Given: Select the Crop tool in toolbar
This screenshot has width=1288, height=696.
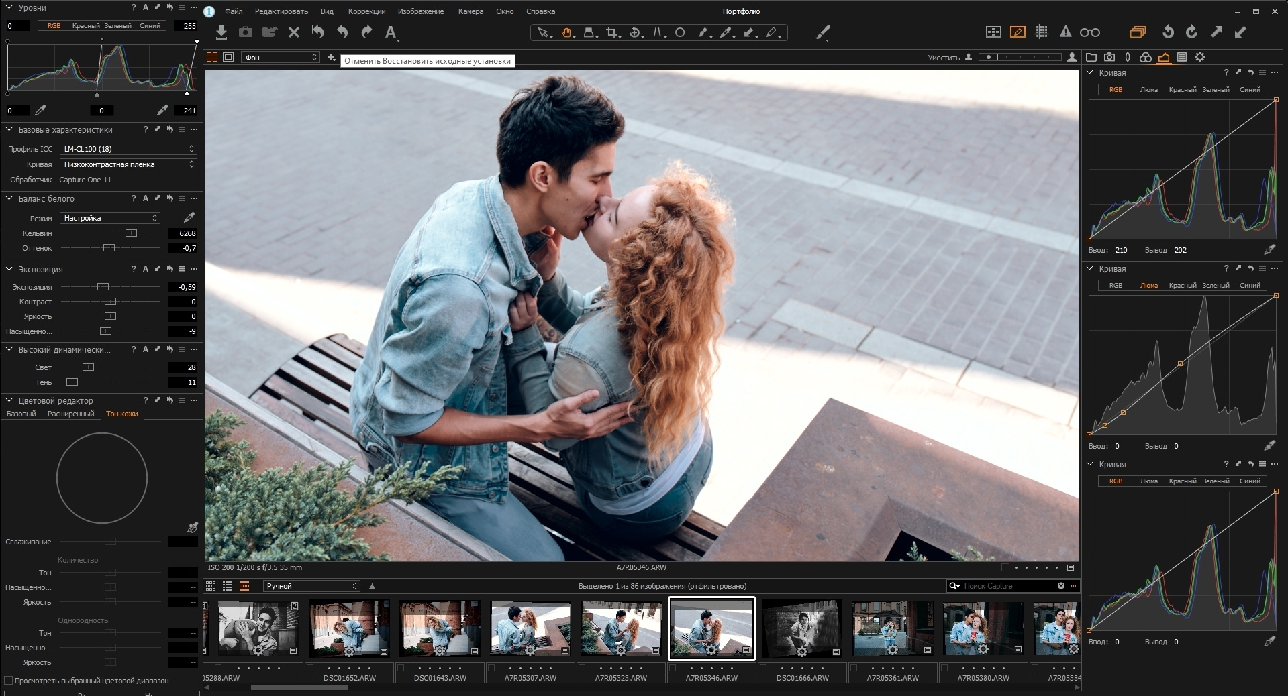Looking at the screenshot, I should click(611, 32).
